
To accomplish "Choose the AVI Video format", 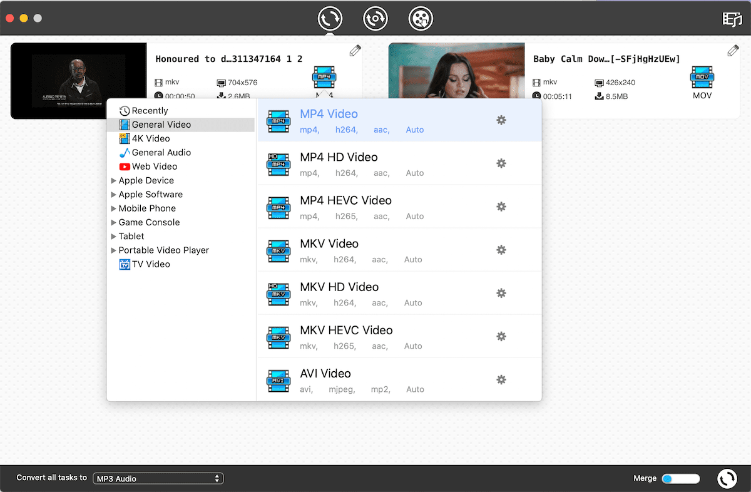I will 325,374.
